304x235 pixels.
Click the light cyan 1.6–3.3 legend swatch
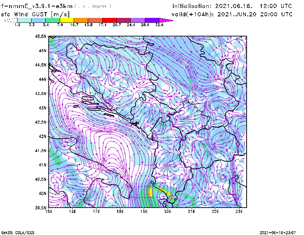(x=24, y=20)
